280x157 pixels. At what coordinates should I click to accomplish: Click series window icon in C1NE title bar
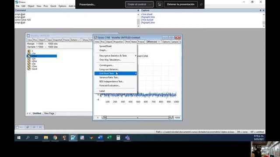point(96,38)
